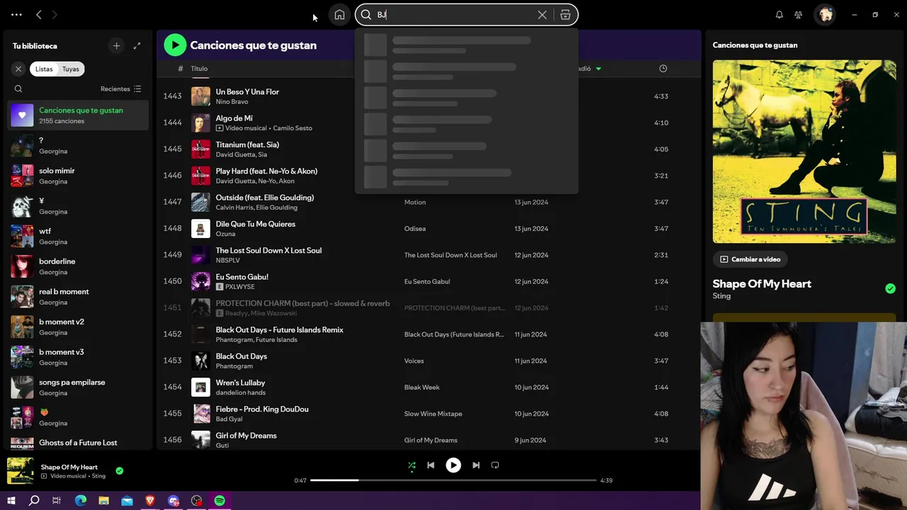
Task: Skip to previous track
Action: [431, 465]
